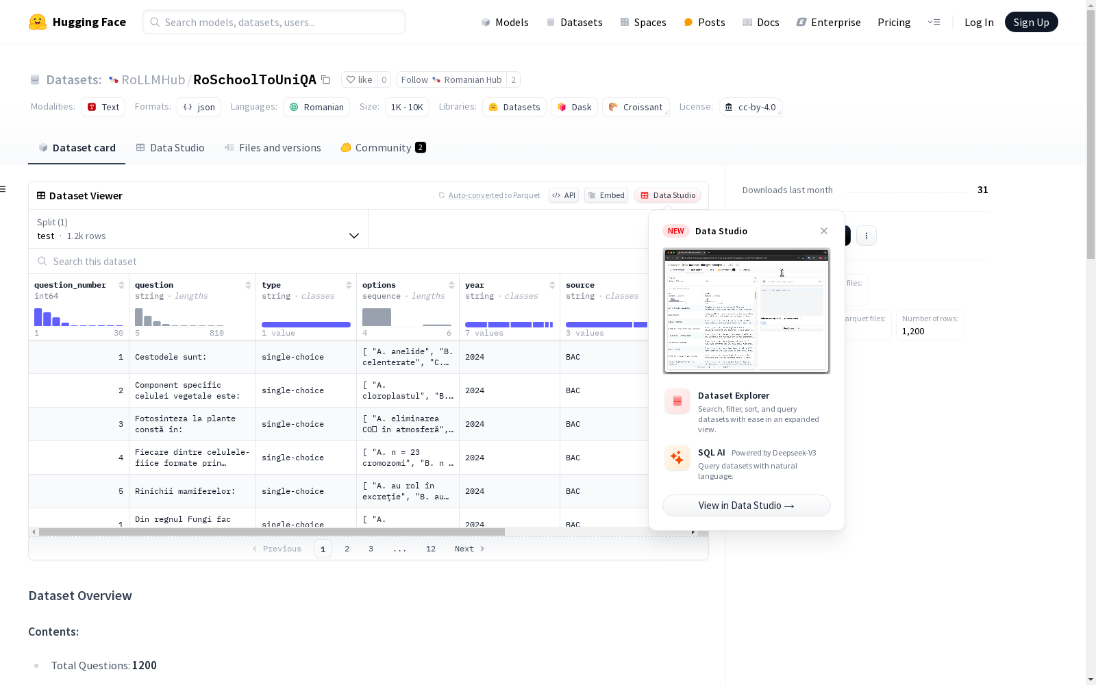Open the Datasets page

click(x=574, y=22)
